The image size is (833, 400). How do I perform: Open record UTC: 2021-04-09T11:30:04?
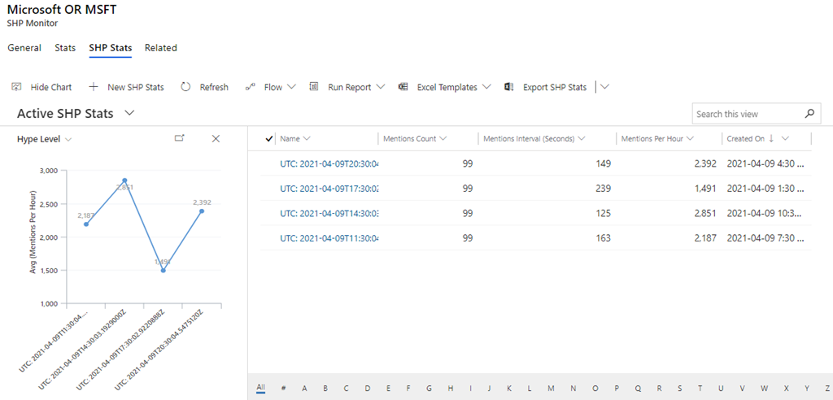pos(329,237)
